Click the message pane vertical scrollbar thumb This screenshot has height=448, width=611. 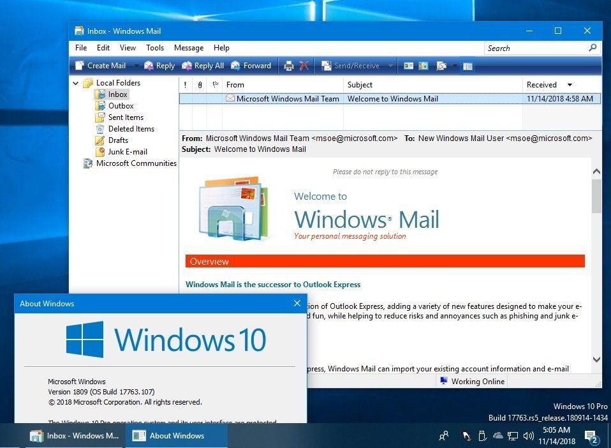[x=596, y=195]
